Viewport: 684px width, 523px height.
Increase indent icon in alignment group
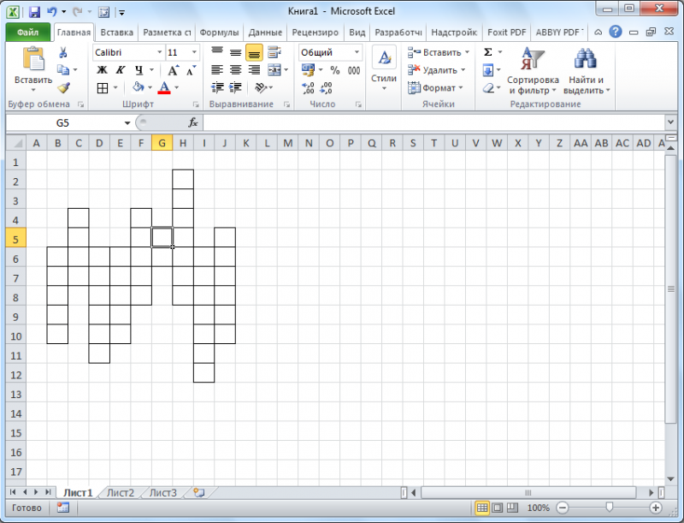point(236,88)
